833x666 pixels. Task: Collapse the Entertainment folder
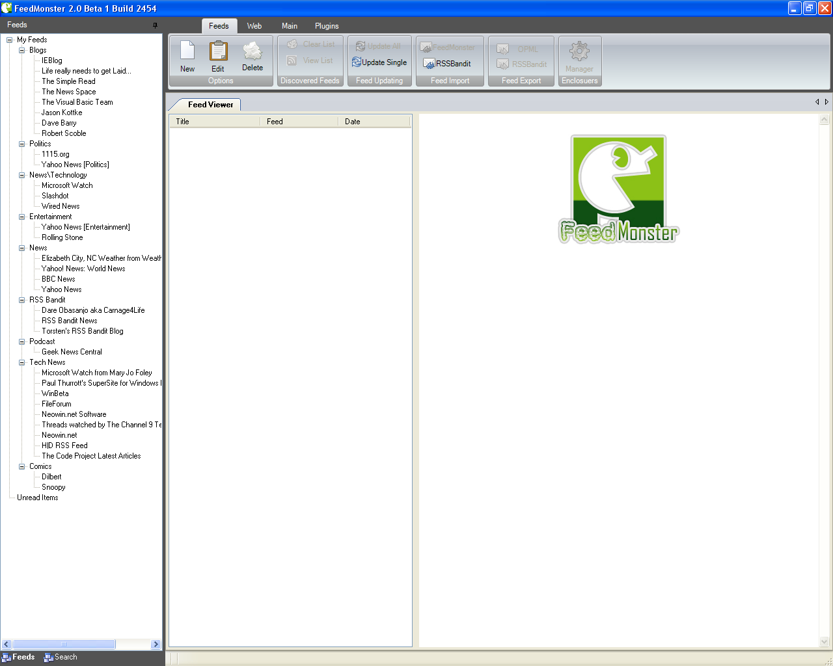point(21,217)
